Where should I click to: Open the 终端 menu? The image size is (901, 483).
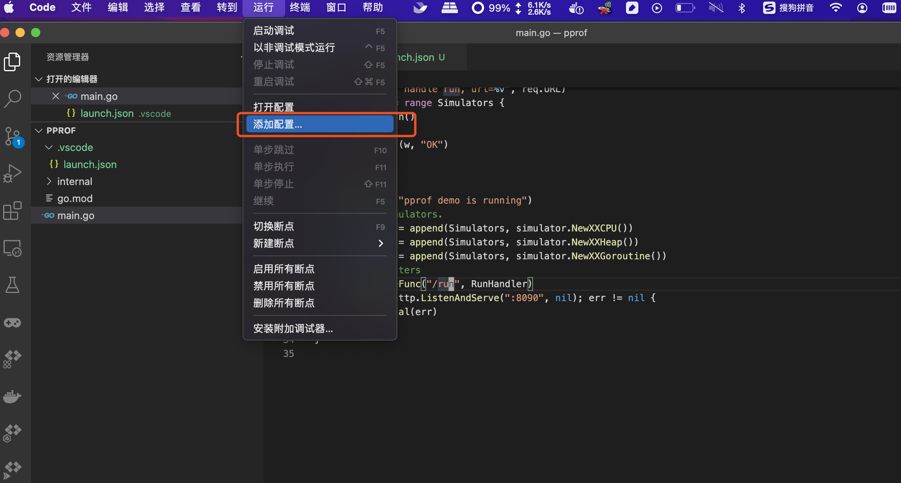click(299, 7)
